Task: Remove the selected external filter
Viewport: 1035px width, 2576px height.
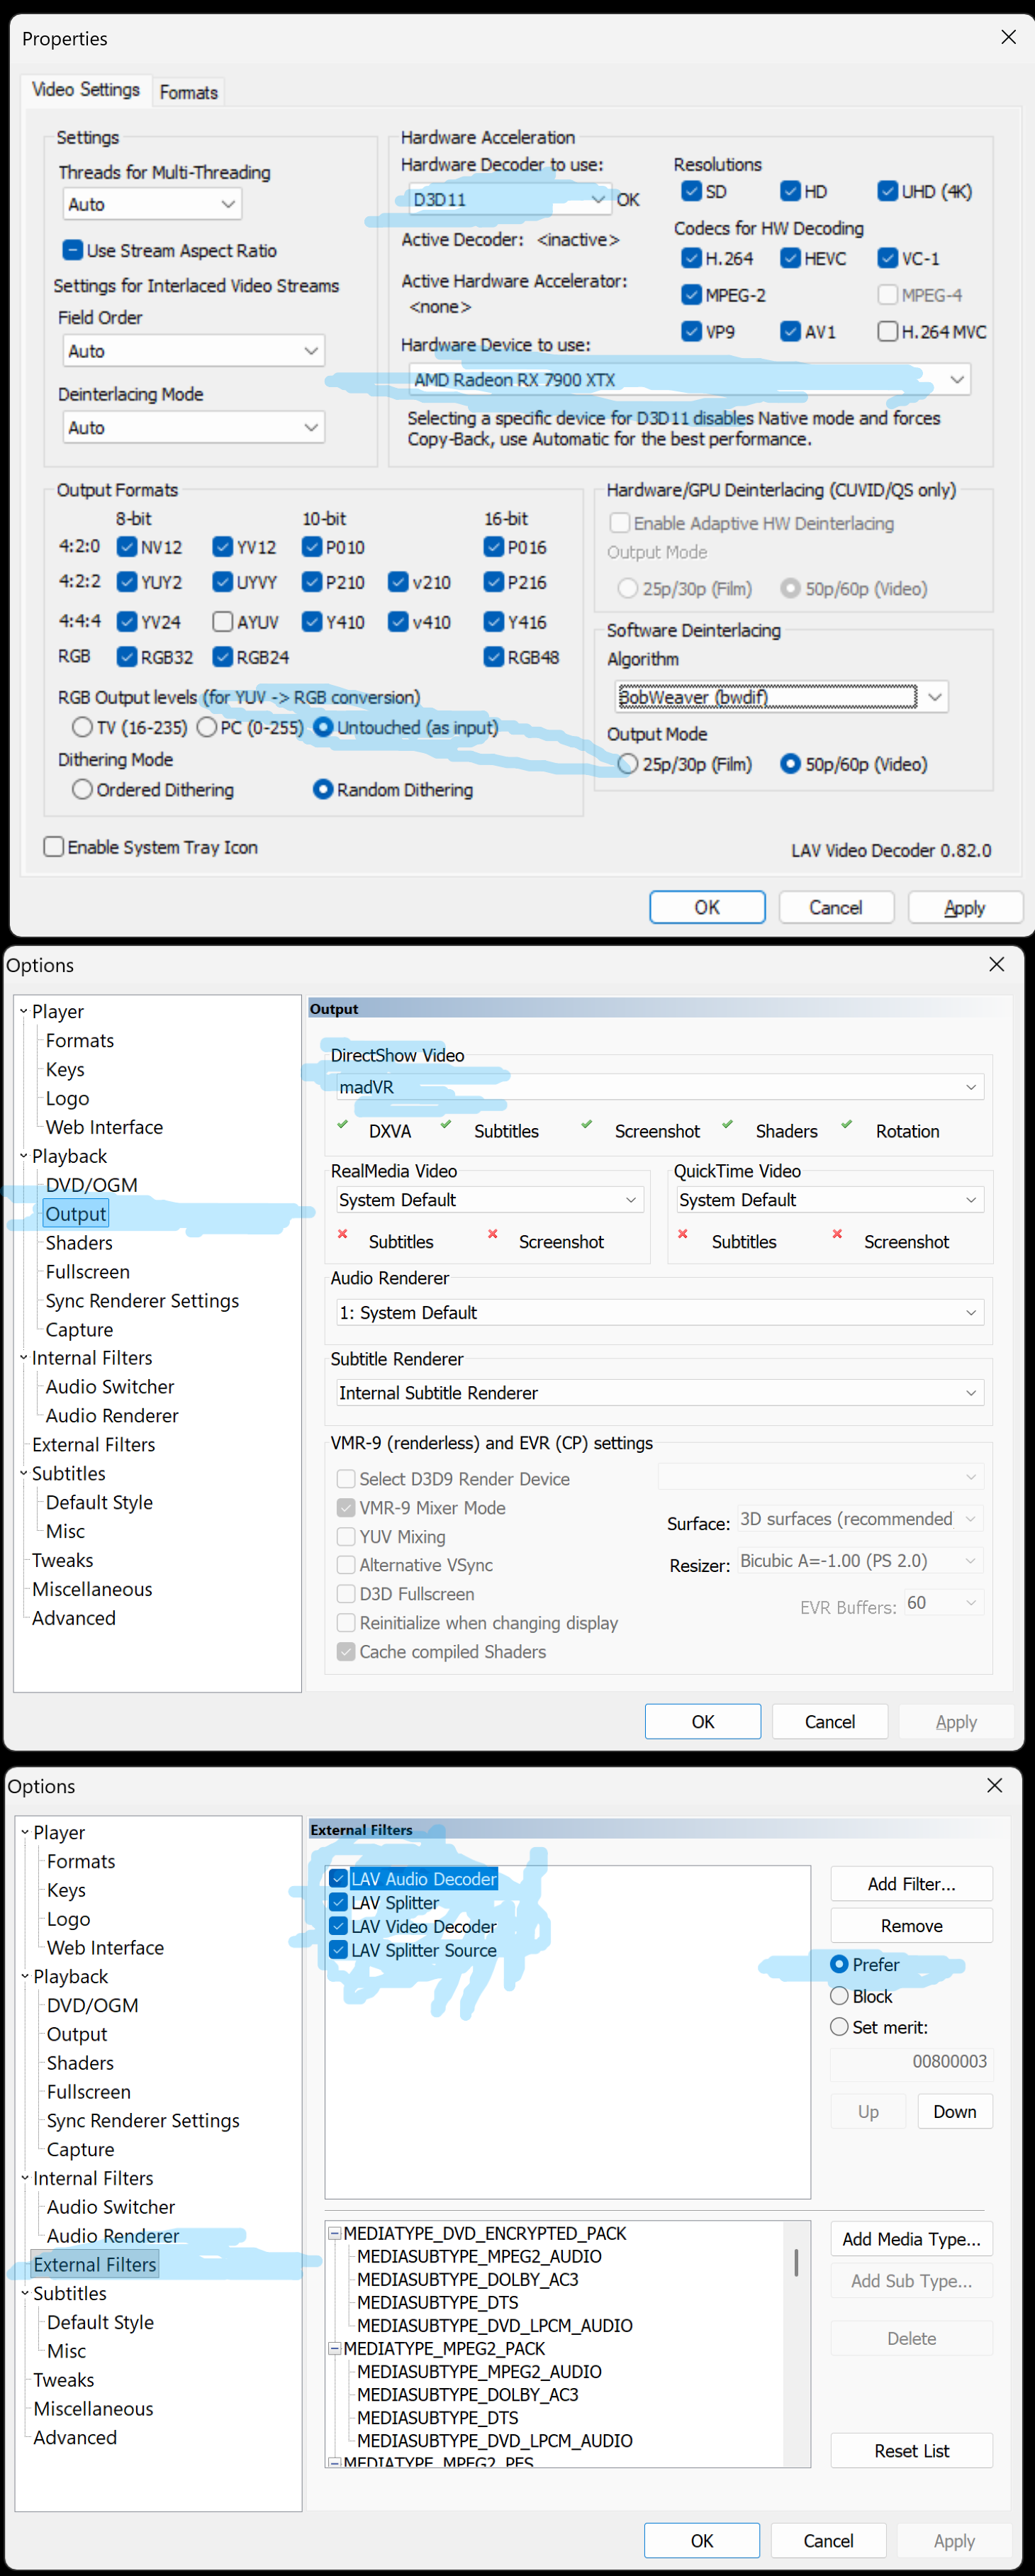Action: [912, 1926]
